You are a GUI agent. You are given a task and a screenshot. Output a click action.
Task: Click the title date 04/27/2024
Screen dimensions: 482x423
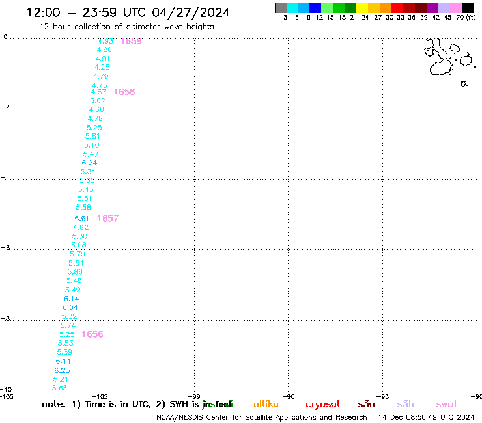tap(191, 12)
